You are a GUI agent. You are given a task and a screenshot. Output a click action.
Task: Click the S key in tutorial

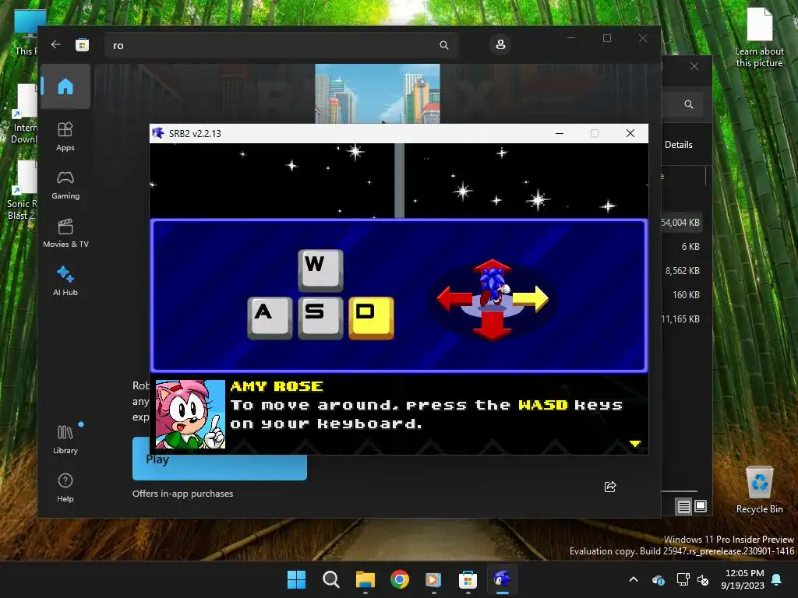click(x=320, y=318)
